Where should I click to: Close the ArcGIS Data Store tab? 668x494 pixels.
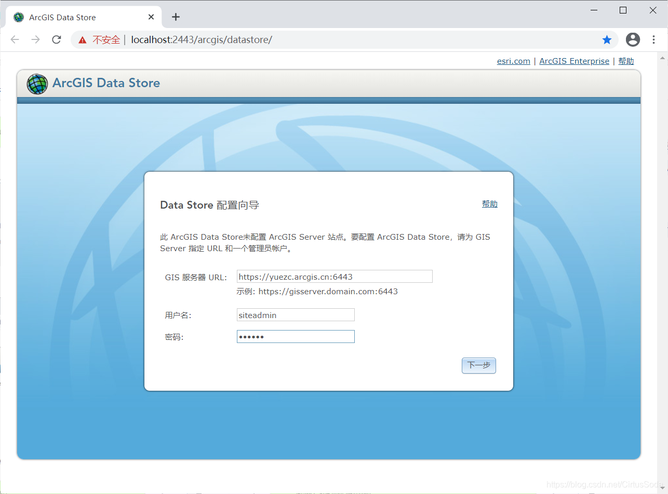pyautogui.click(x=151, y=17)
